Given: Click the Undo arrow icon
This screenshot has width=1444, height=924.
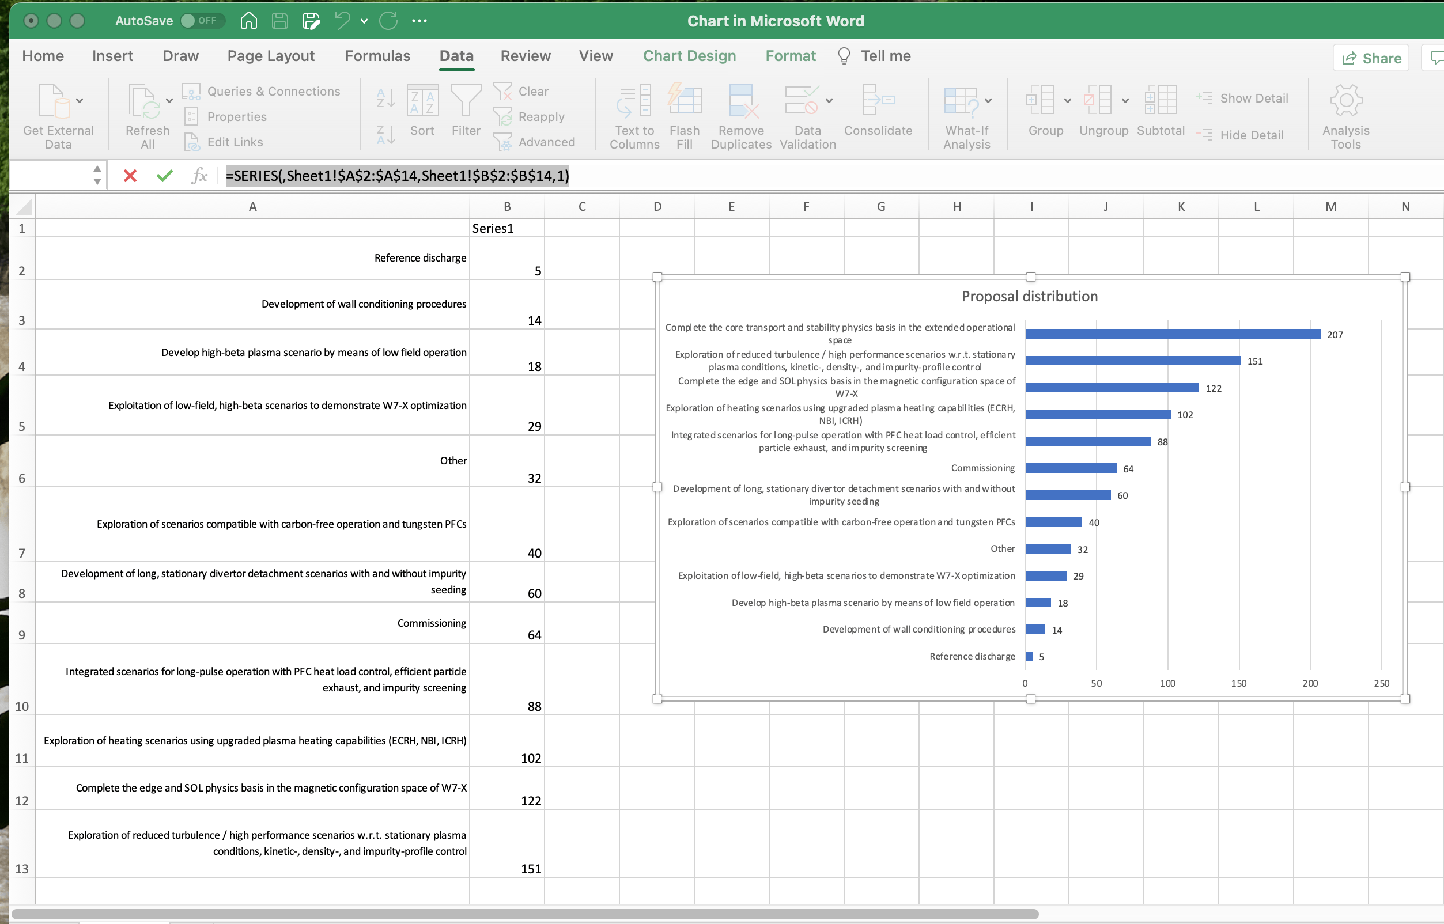Looking at the screenshot, I should [x=342, y=21].
